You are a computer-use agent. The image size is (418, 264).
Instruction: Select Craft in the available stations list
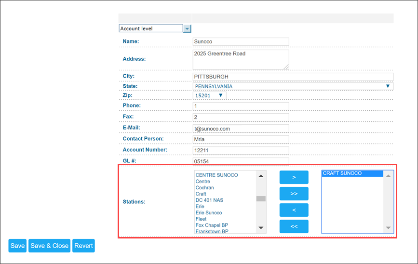pyautogui.click(x=201, y=194)
